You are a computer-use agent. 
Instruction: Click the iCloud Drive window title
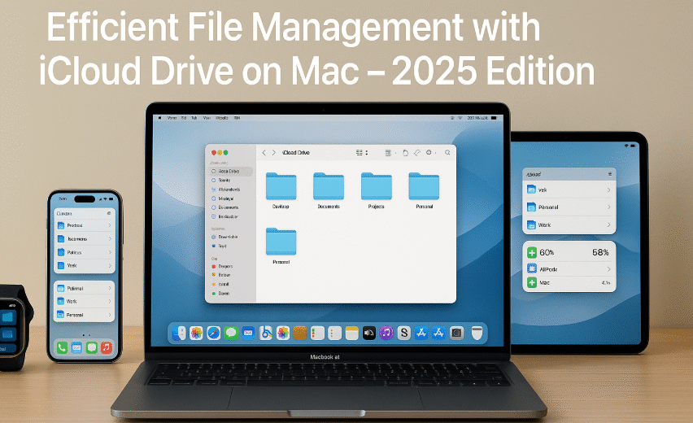tap(296, 152)
